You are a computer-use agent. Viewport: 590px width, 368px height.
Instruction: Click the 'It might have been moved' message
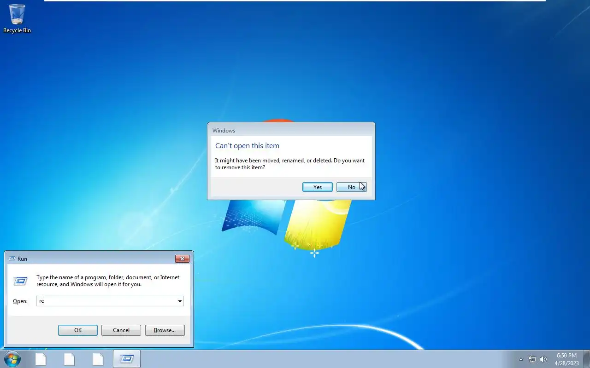click(x=290, y=164)
